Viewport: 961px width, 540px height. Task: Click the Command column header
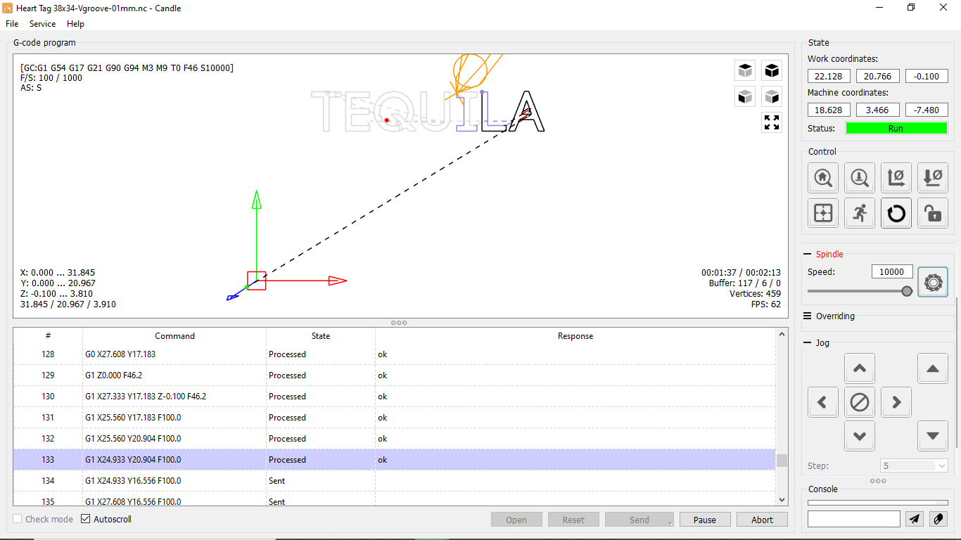tap(174, 336)
